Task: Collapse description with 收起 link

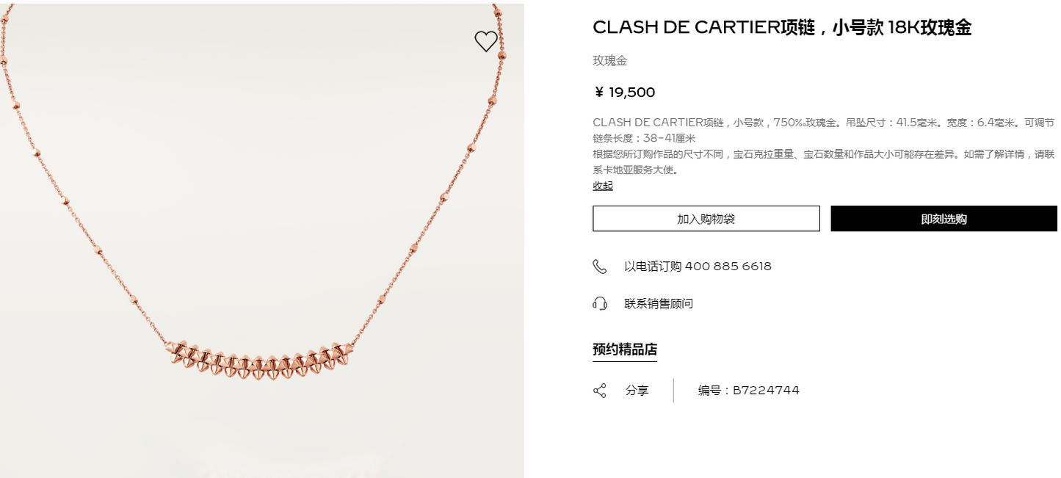Action: 603,186
